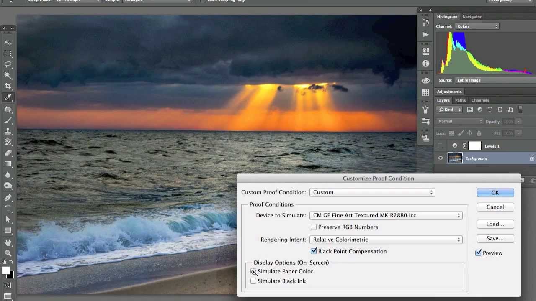536x301 pixels.
Task: Open the Actions panel play icon
Action: point(425,35)
